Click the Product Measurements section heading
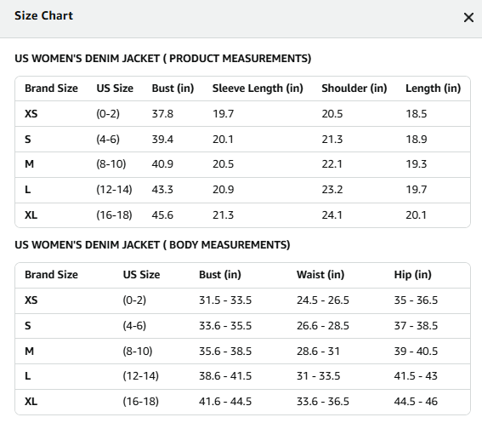This screenshot has height=423, width=482. [163, 59]
